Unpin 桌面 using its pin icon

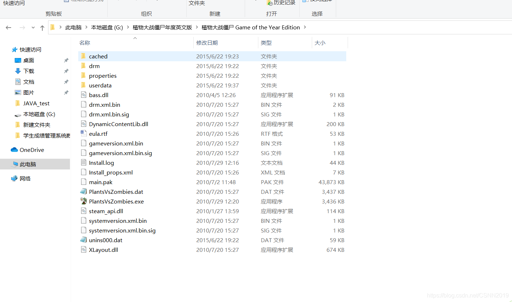[66, 60]
